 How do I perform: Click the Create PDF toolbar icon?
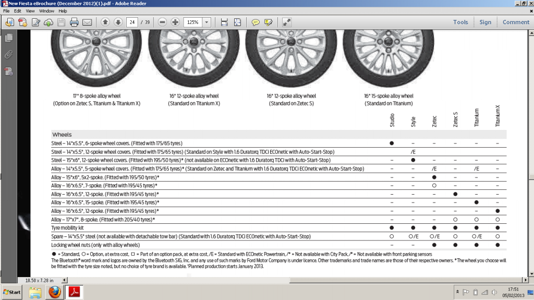[9, 22]
